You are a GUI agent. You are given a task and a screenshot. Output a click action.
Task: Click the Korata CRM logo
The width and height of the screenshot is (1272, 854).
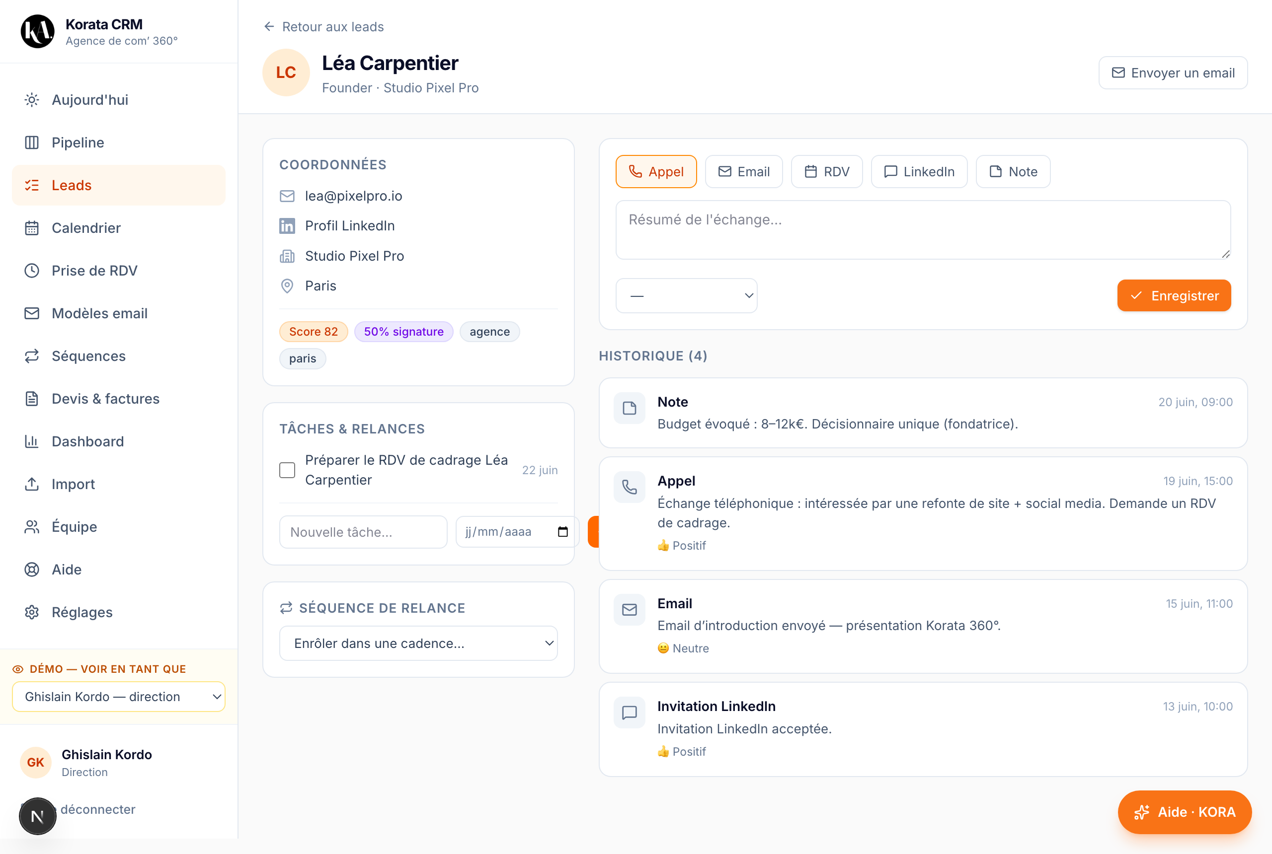click(x=38, y=32)
